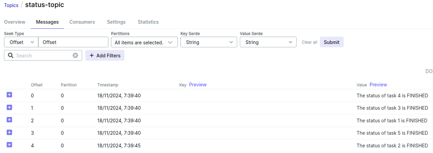Switch to the Consumers tab
This screenshot has height=153, width=433.
tap(82, 22)
